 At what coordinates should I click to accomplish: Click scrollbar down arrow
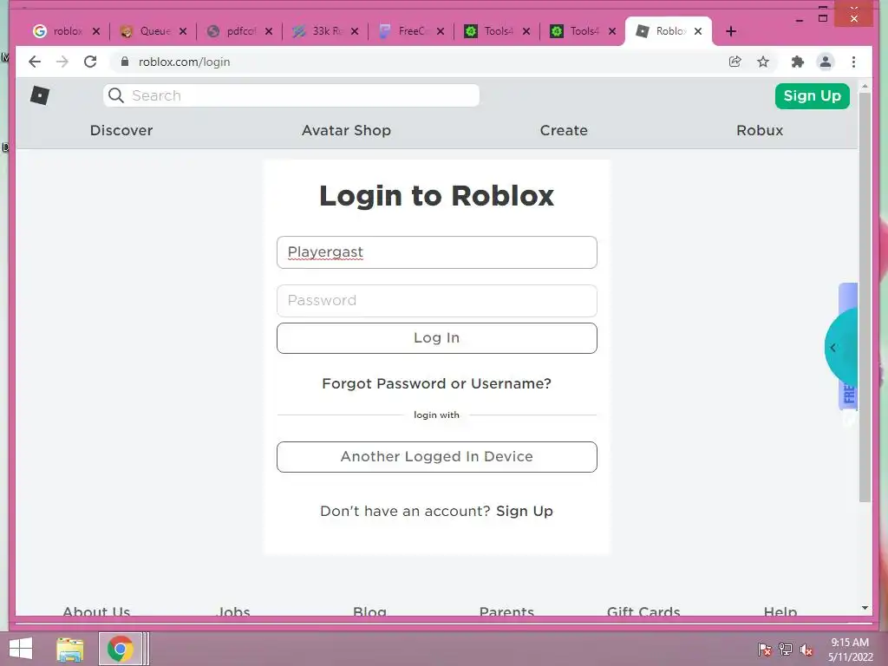pos(865,608)
